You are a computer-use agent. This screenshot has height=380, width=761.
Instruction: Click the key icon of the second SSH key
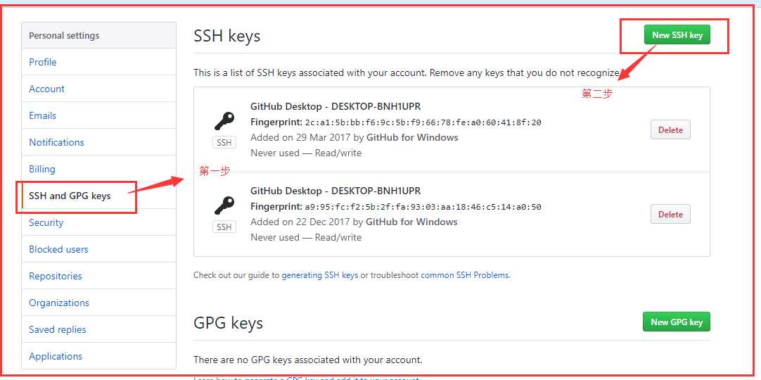coord(224,205)
